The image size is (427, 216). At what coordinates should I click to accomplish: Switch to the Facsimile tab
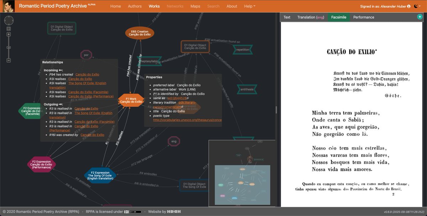(x=339, y=17)
